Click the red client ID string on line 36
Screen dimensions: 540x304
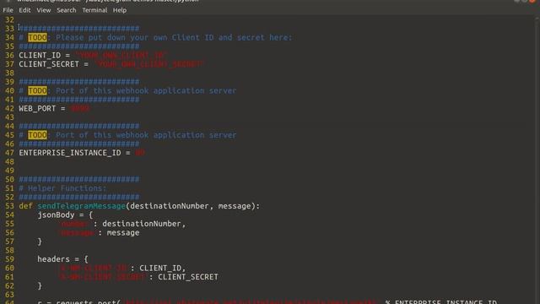click(x=121, y=55)
